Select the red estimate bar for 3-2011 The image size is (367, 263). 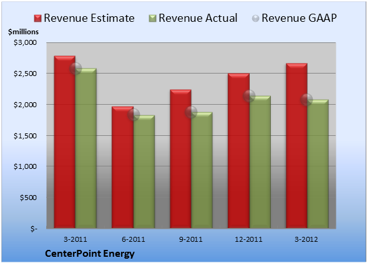click(x=65, y=142)
